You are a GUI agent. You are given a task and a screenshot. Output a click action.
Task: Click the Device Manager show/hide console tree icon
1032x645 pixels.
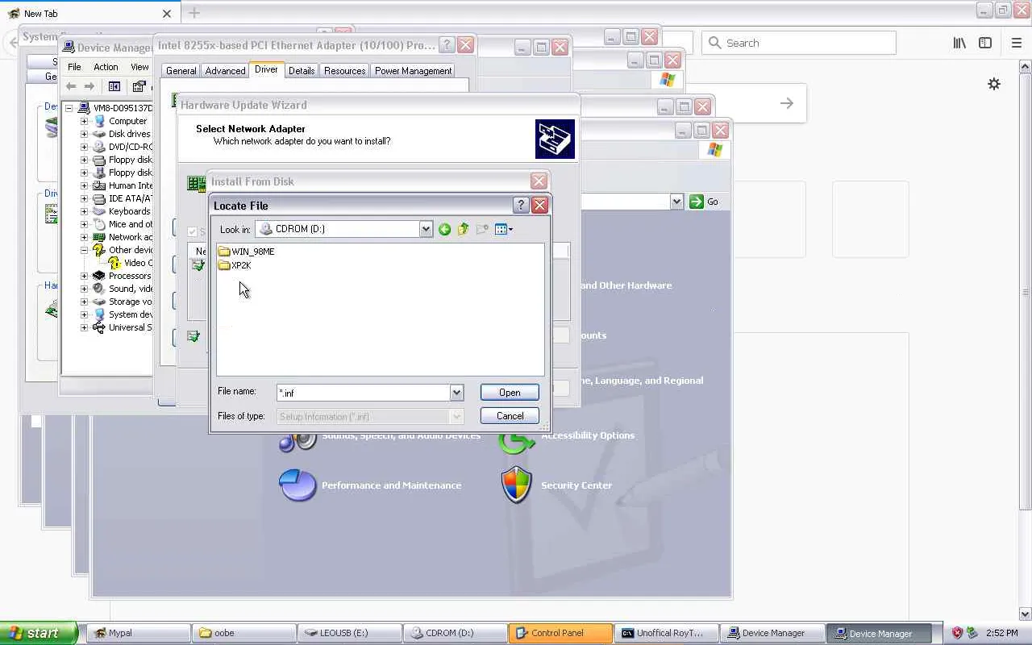(x=114, y=86)
